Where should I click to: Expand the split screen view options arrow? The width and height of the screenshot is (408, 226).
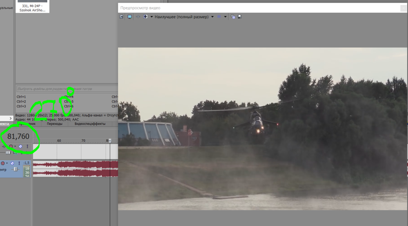[x=152, y=17]
